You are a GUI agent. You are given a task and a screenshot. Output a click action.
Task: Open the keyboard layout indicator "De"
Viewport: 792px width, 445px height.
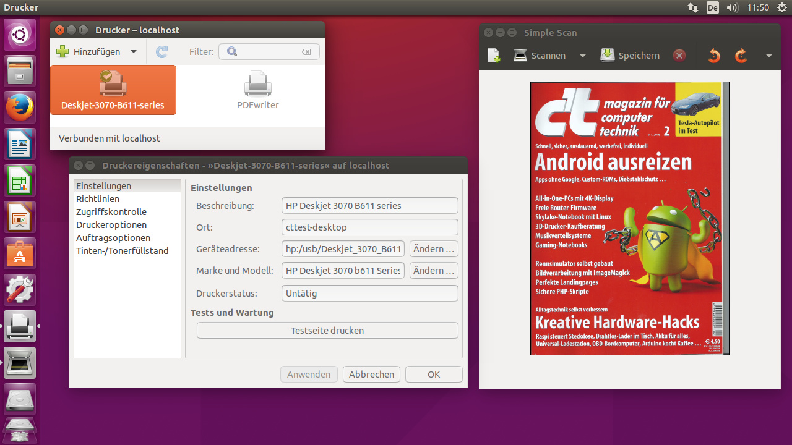coord(713,7)
